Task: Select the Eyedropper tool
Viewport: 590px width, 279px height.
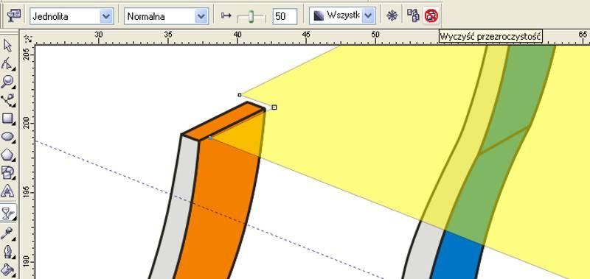Action: point(8,233)
